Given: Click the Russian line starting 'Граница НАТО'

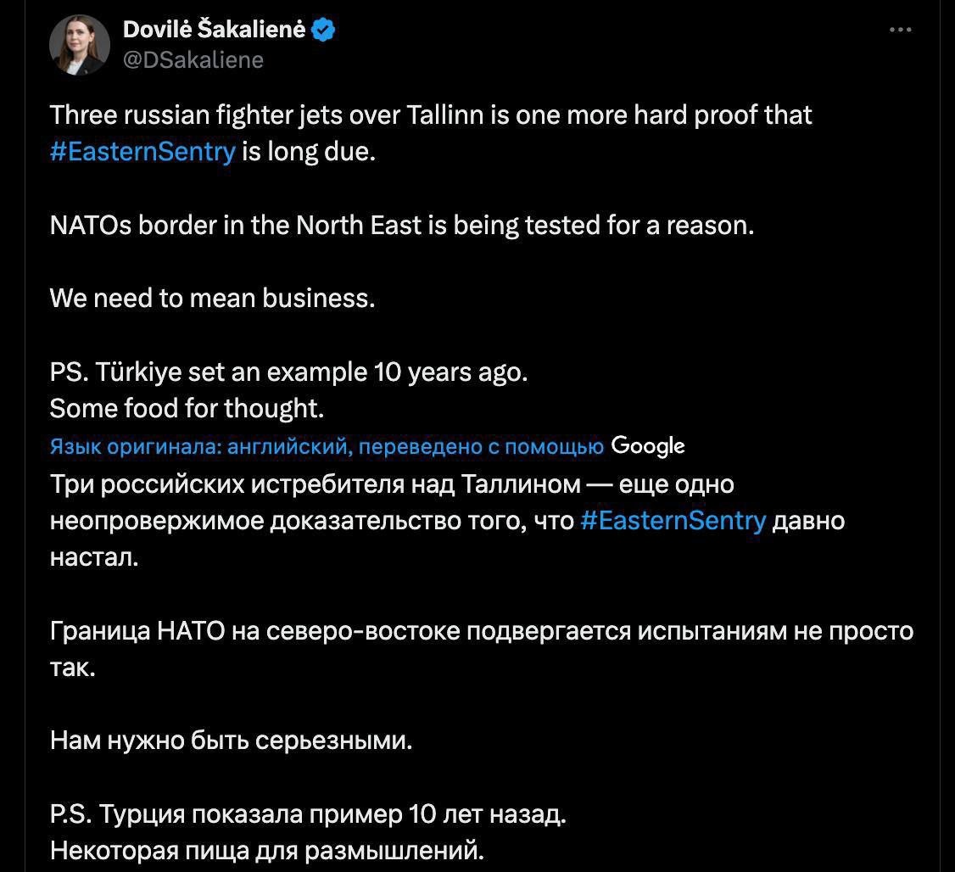Looking at the screenshot, I should click(481, 631).
